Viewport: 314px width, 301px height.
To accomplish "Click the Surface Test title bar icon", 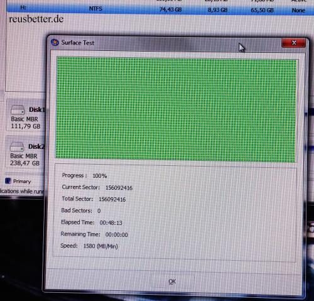I will (55, 43).
